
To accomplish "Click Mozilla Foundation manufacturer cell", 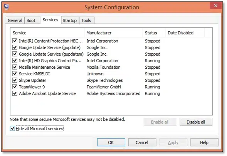I will (103, 67).
